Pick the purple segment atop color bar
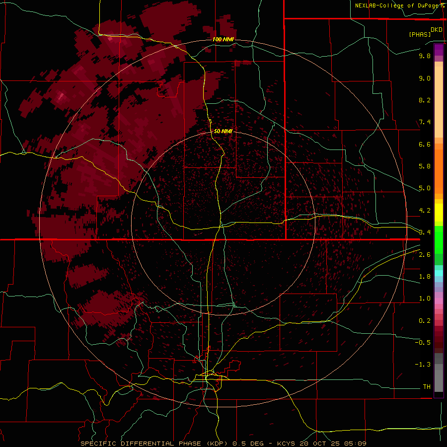The height and width of the screenshot is (447, 447). pyautogui.click(x=439, y=50)
